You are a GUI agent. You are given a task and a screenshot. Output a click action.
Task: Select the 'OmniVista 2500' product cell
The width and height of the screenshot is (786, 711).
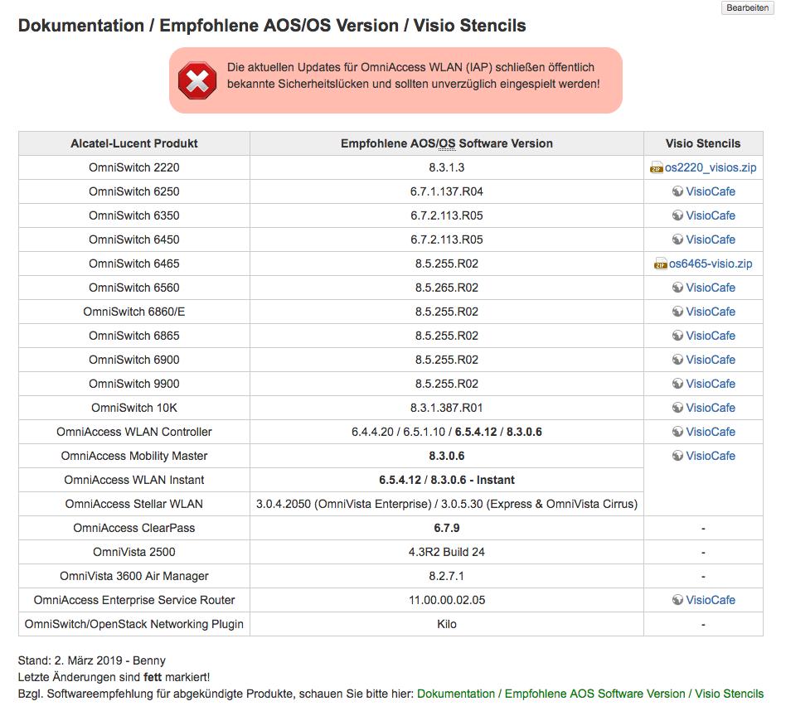tap(133, 552)
